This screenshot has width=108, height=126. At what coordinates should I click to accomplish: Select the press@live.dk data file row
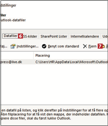click(x=54, y=62)
